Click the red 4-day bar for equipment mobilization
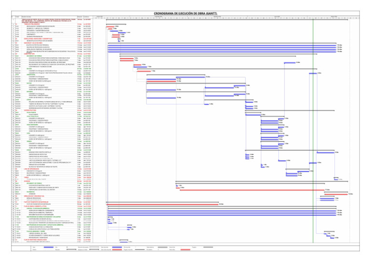Image resolution: width=371 pixels, height=262 pixels. (x=110, y=27)
